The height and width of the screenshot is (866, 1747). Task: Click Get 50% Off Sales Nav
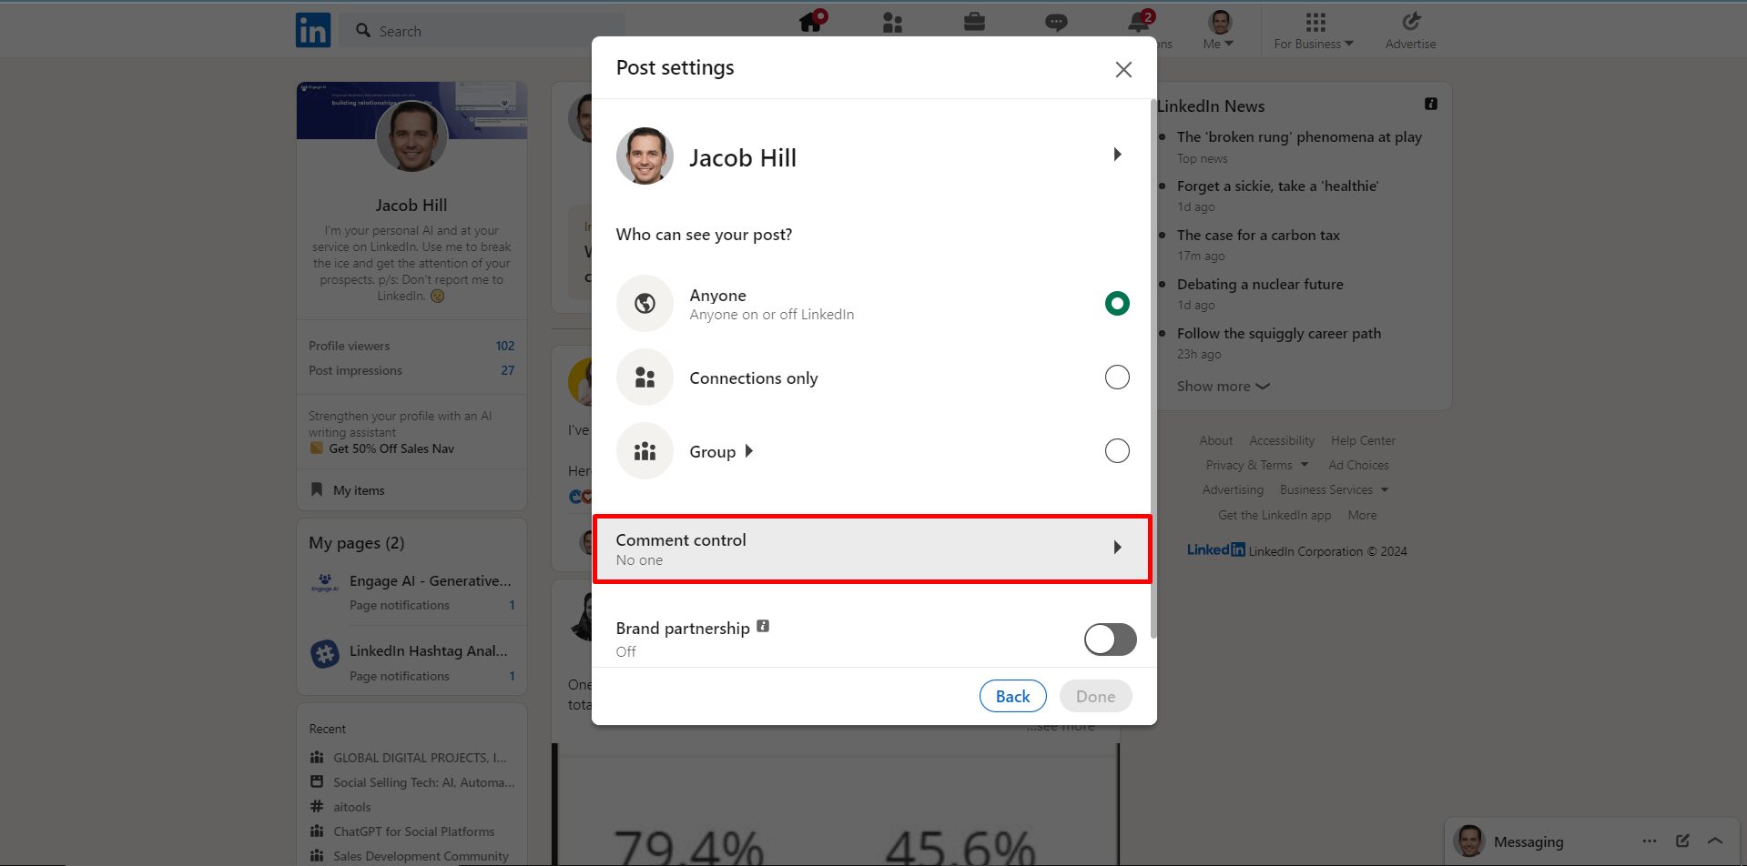(x=391, y=448)
